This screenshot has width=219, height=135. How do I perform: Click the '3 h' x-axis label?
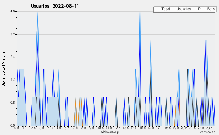(x=42, y=128)
